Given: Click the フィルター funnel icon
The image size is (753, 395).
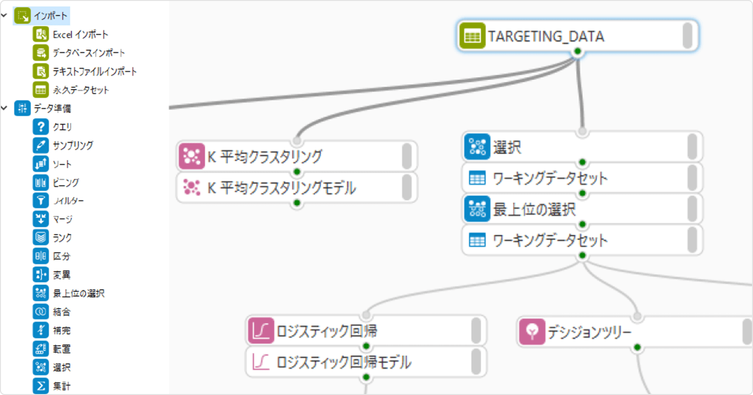Looking at the screenshot, I should pos(41,201).
